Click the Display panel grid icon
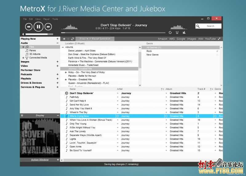 pos(22,115)
